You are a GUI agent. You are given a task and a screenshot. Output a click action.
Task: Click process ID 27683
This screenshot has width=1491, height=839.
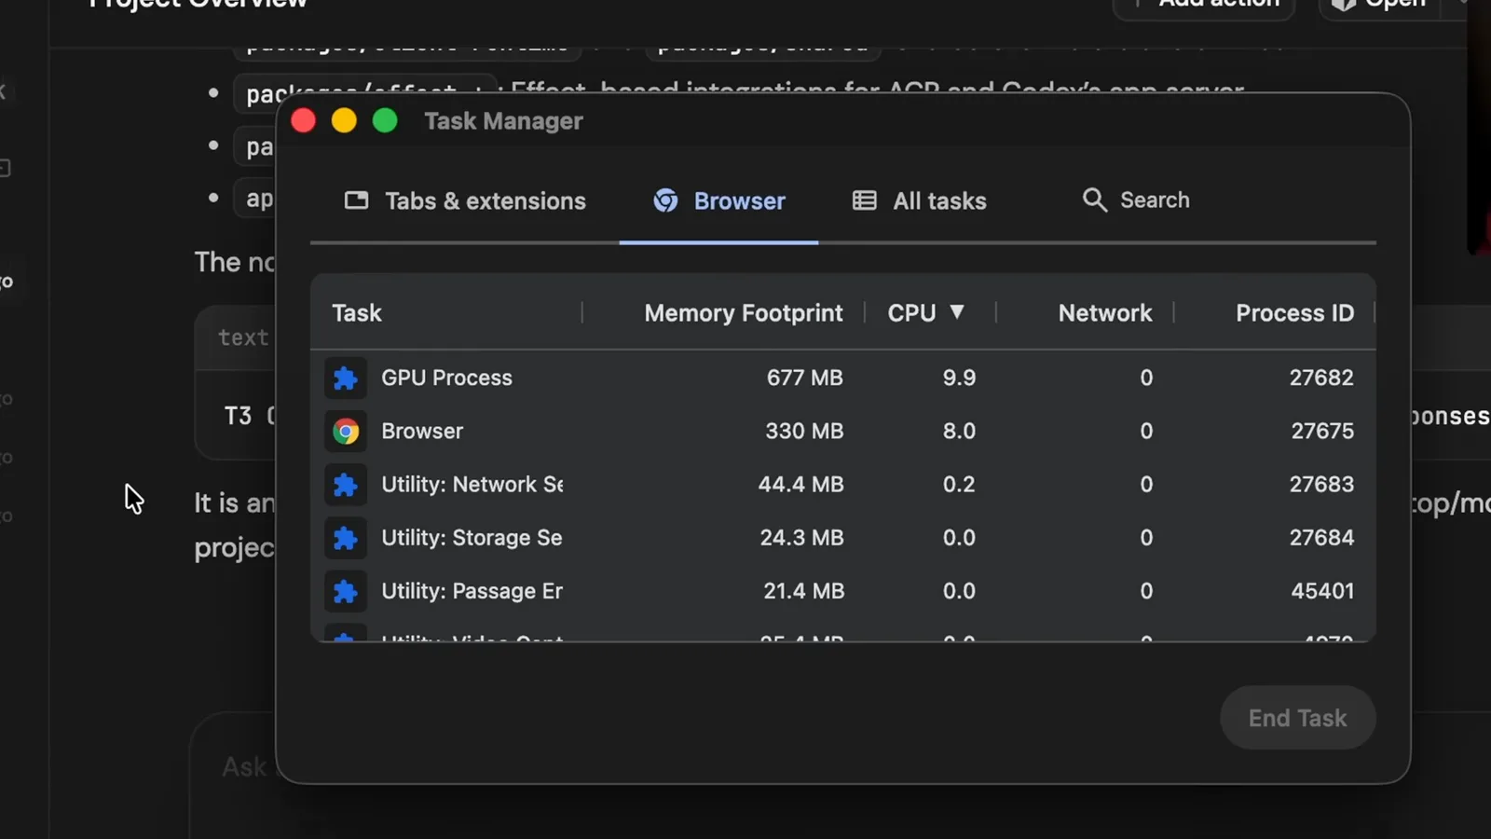[x=1321, y=485]
